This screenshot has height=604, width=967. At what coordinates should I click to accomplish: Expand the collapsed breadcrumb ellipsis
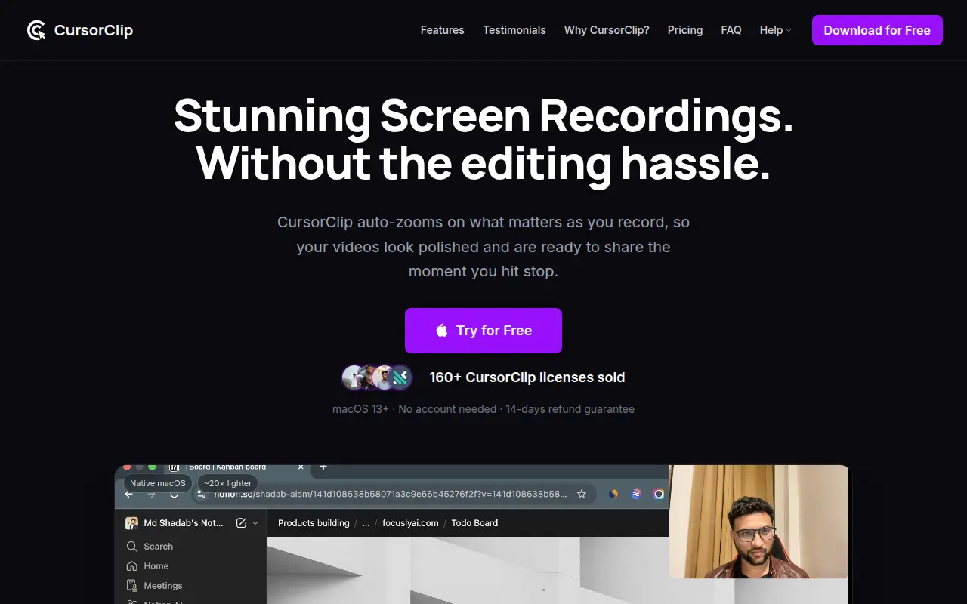[x=366, y=522]
